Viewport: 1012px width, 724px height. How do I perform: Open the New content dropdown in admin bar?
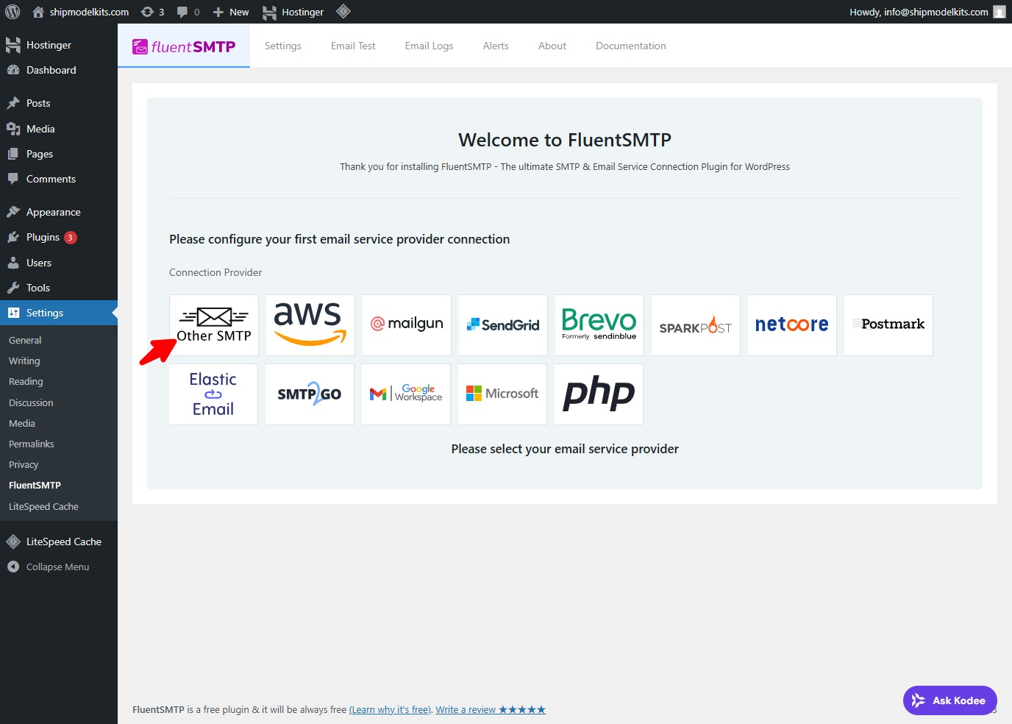coord(231,12)
